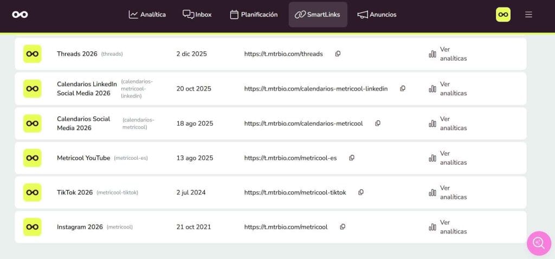The width and height of the screenshot is (555, 259).
Task: Open the hamburger menu
Action: 528,15
